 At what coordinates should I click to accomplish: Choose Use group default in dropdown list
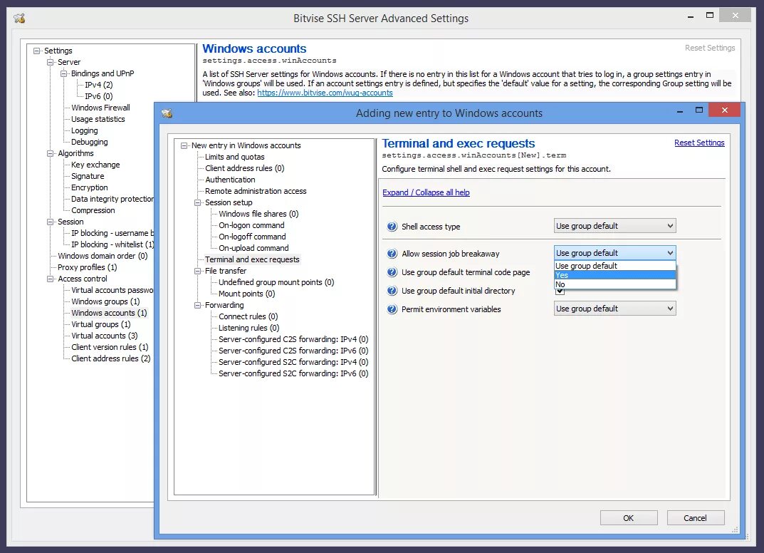(615, 266)
